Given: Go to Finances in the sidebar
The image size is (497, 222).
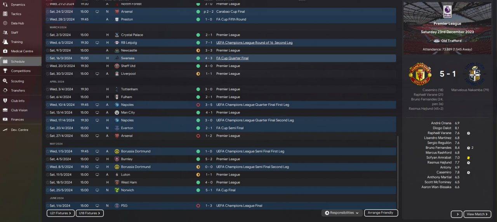Looking at the screenshot, I should coord(17,120).
